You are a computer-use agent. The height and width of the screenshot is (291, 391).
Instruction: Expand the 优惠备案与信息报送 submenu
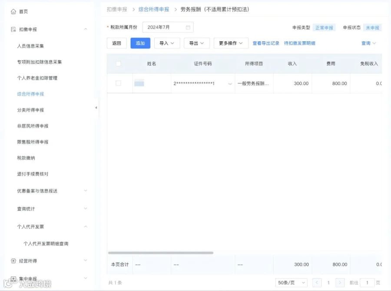pos(86,191)
